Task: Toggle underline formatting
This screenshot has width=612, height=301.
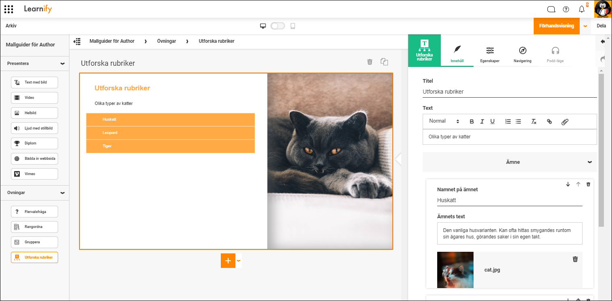Action: 493,121
